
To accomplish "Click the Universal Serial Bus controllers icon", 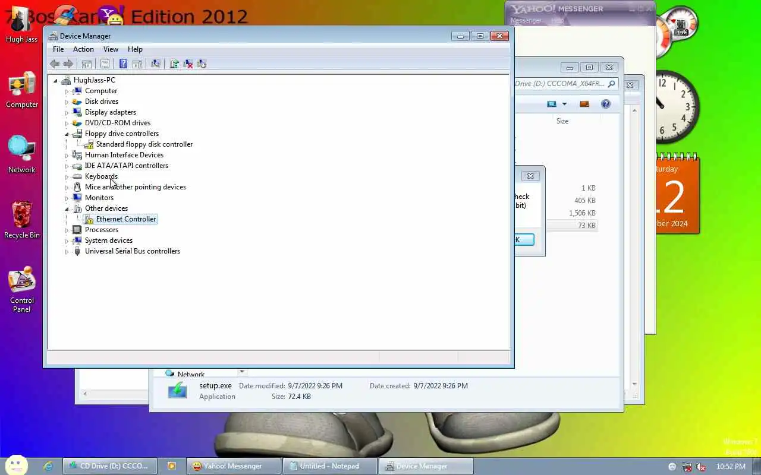I will coord(77,251).
